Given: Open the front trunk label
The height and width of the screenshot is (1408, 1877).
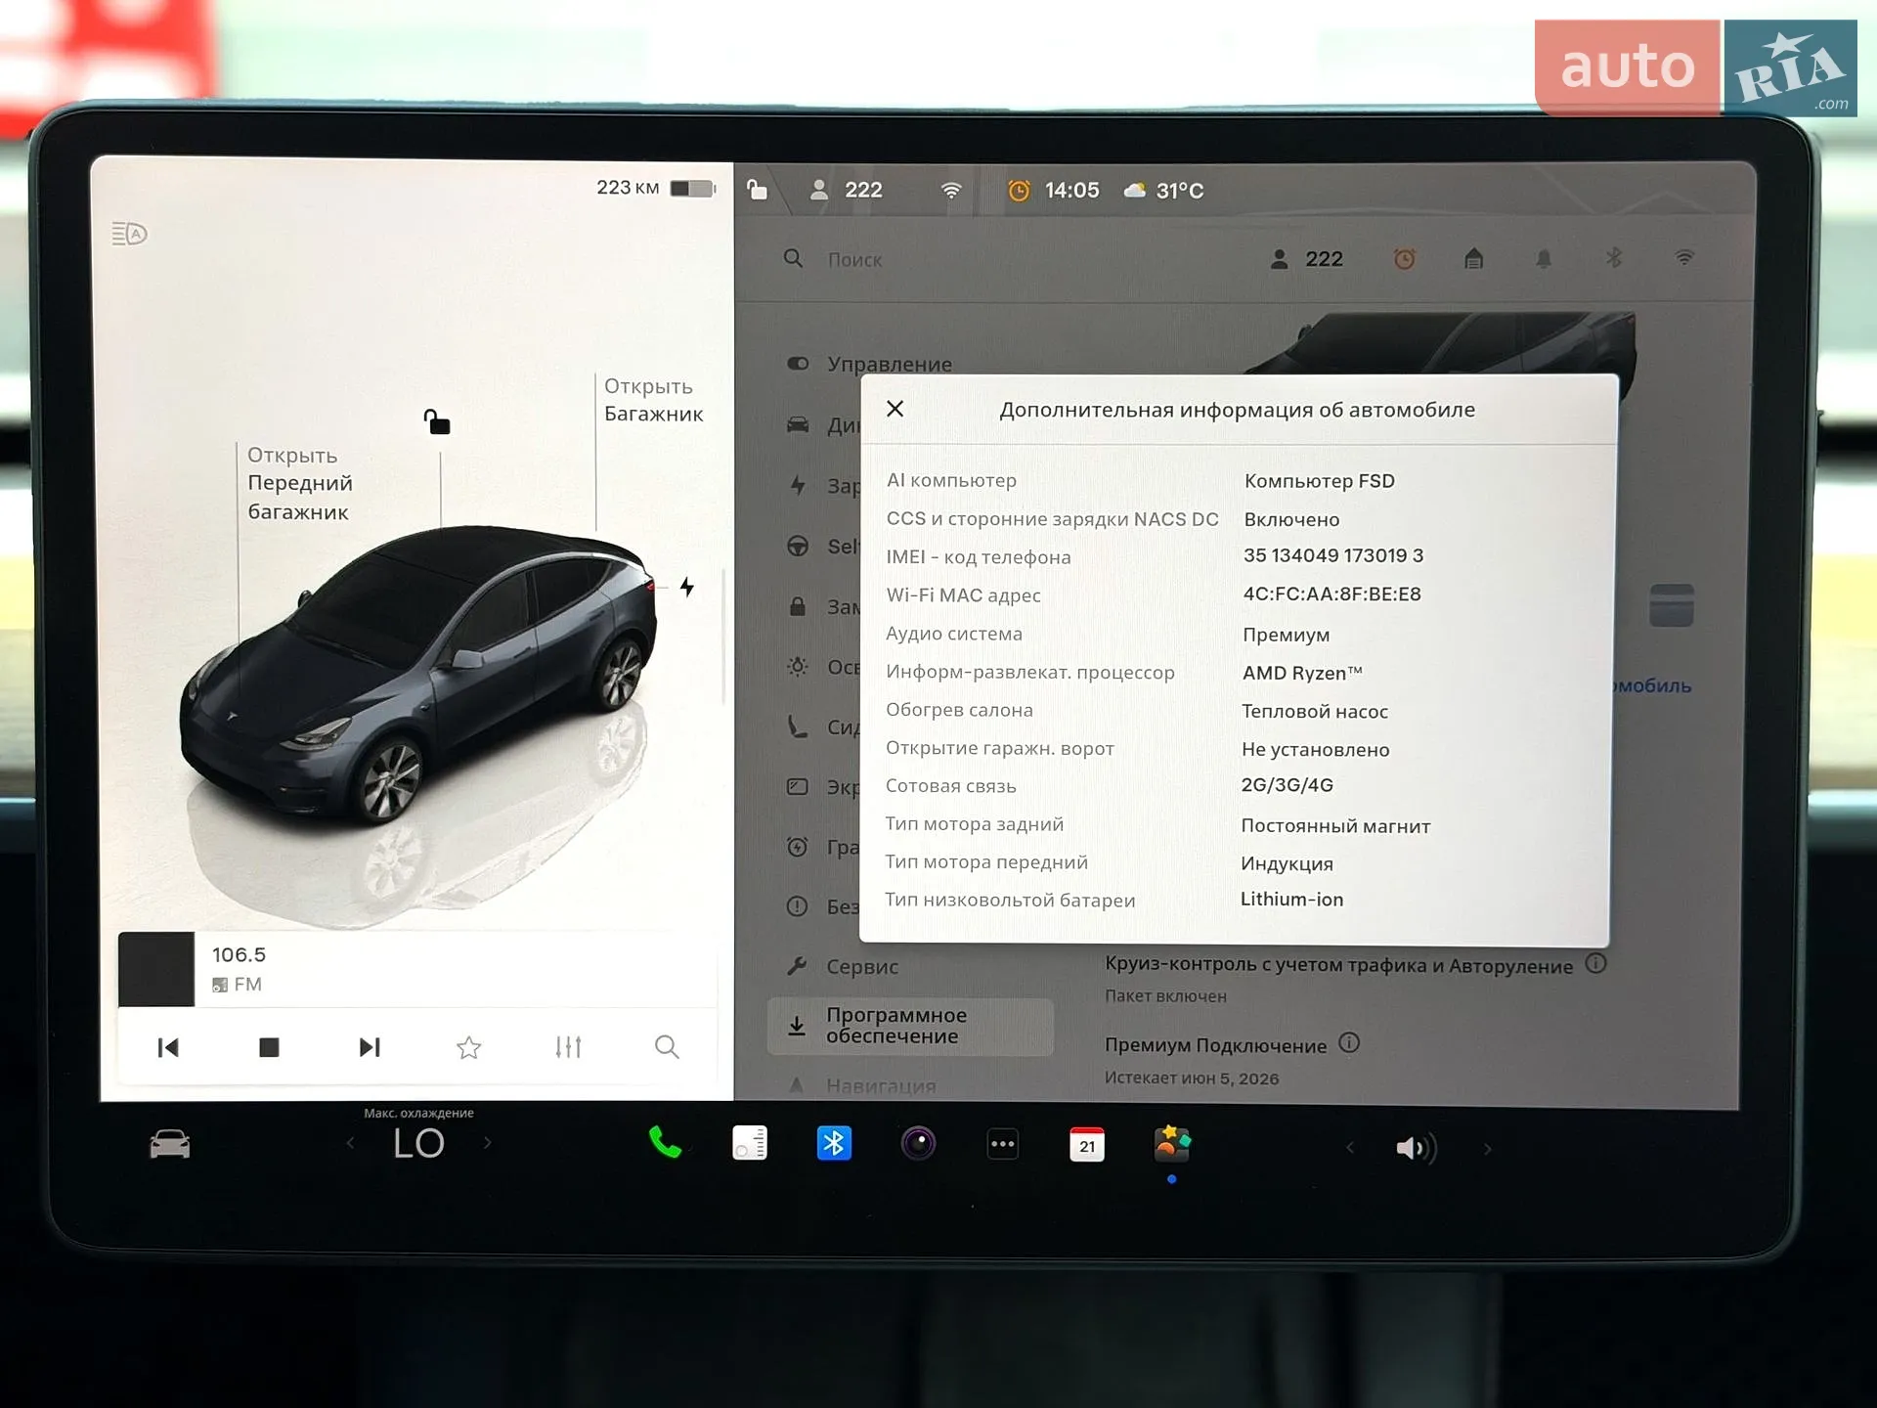Looking at the screenshot, I should pyautogui.click(x=299, y=483).
